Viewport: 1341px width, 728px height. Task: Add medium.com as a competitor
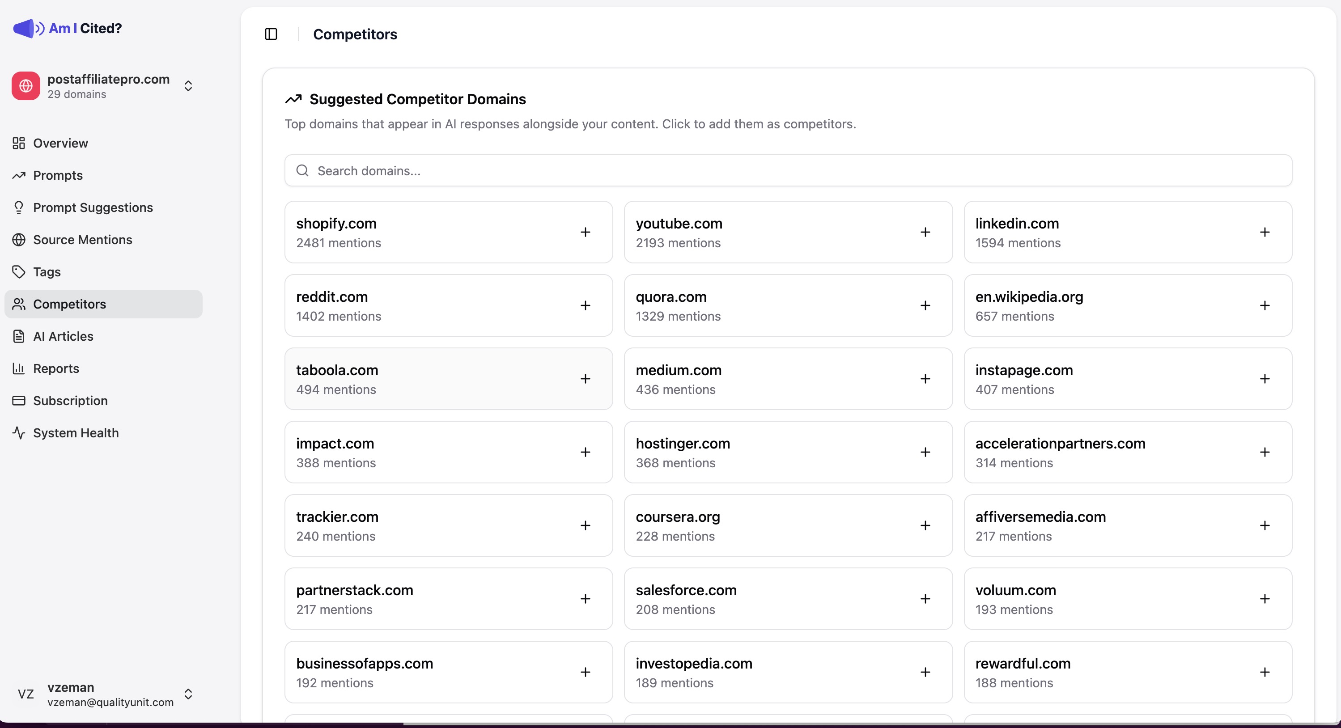(925, 379)
